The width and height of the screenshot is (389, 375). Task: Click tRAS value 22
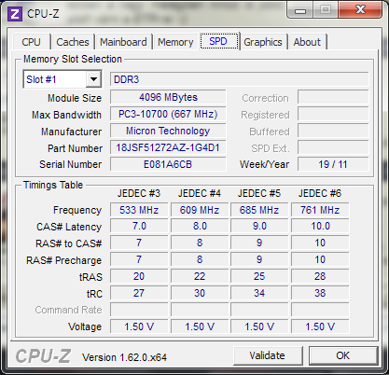pyautogui.click(x=200, y=276)
